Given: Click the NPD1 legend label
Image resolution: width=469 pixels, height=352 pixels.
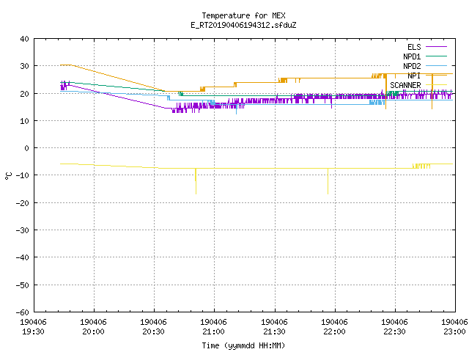Looking at the screenshot, I should click(412, 56).
